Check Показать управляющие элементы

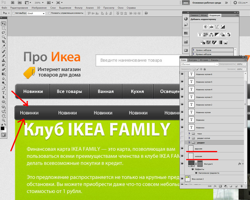(49, 13)
